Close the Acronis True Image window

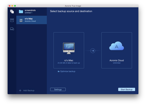(x=10, y=6)
